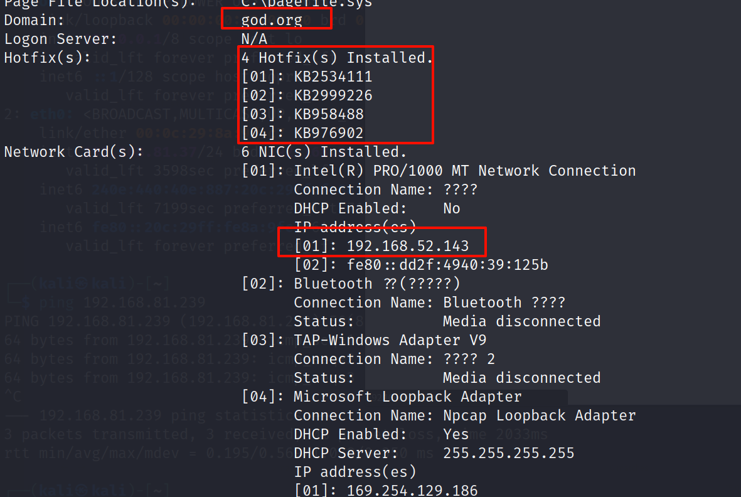This screenshot has height=497, width=741.
Task: Click the Network Card(s) label
Action: point(74,152)
